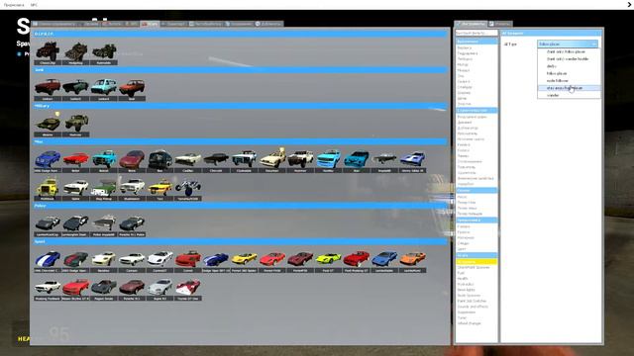Spawn the olive military truck icon
This screenshot has height=356, width=634.
pos(75,125)
